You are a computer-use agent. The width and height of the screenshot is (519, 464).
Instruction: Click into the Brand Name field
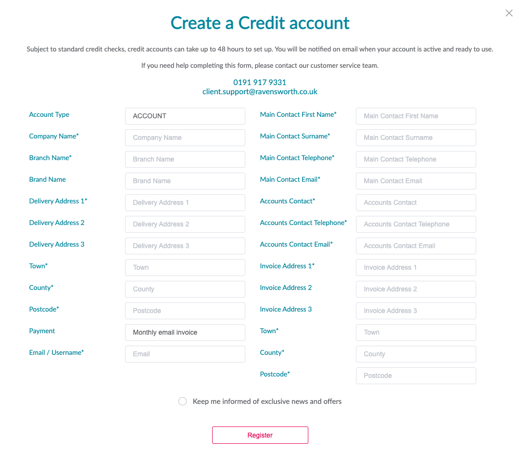(x=185, y=181)
